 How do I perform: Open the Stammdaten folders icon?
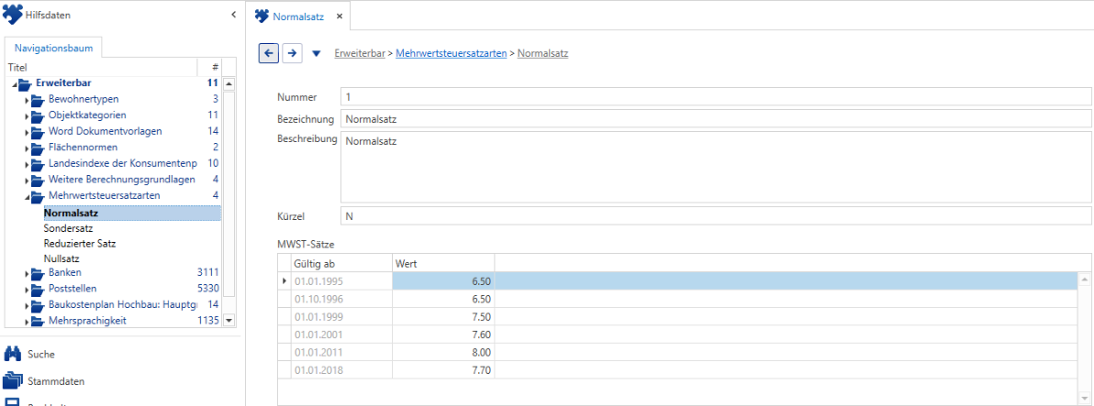coord(12,380)
